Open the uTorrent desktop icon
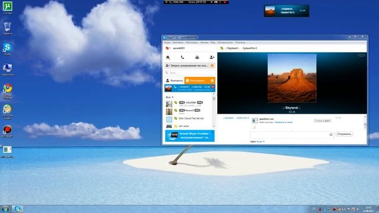Image resolution: width=379 pixels, height=213 pixels. [8, 7]
